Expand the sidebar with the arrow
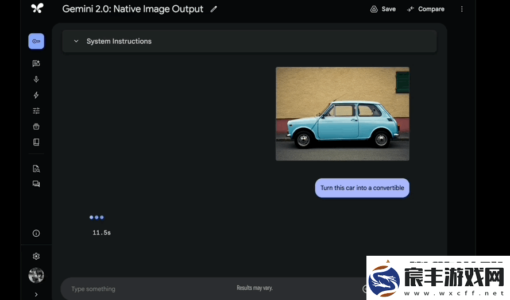 pos(36,294)
